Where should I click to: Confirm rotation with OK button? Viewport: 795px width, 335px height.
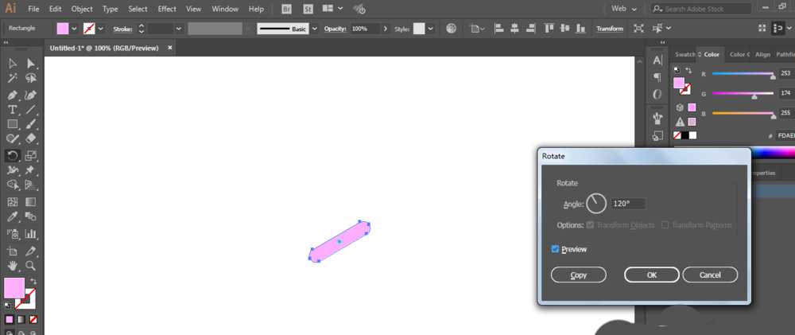652,275
